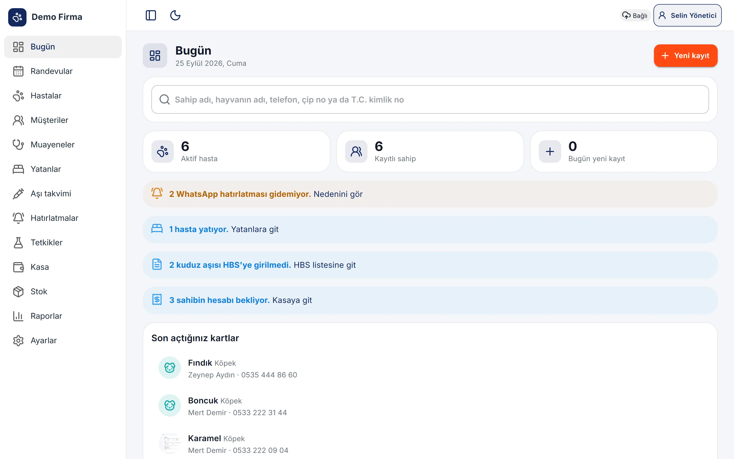
Task: Open Yatanlar bed icon in sidebar
Action: 18,169
